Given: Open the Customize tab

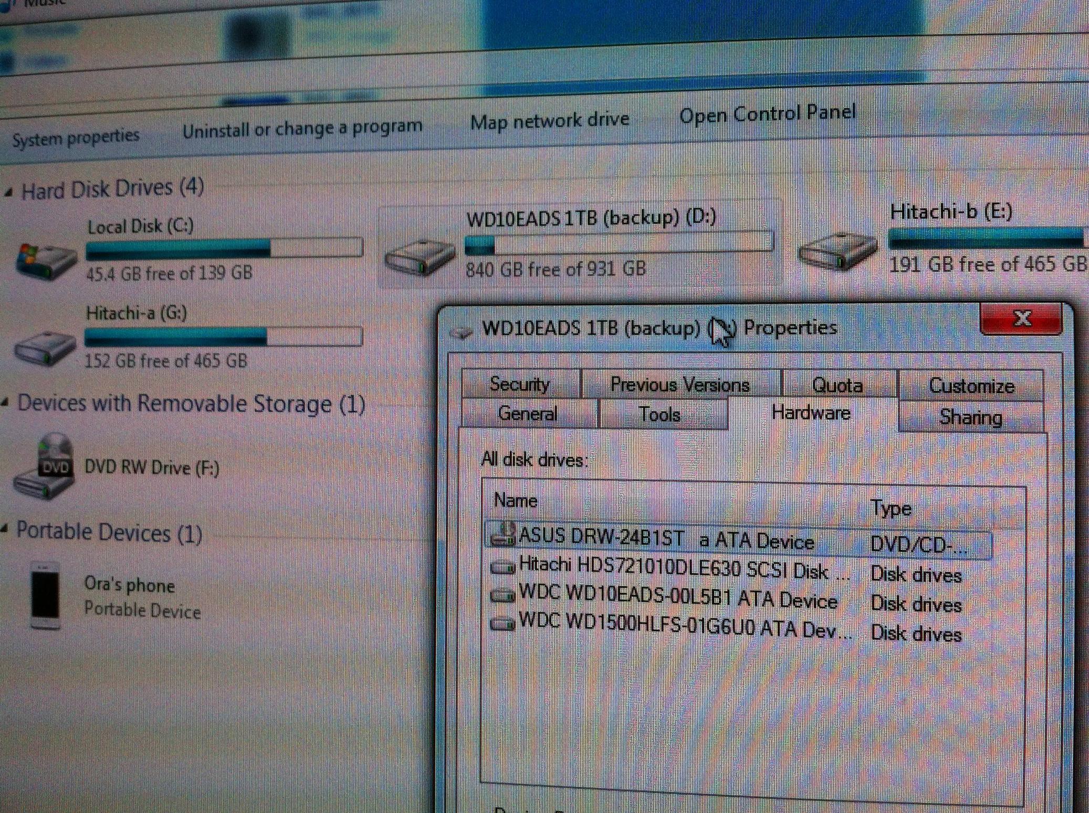Looking at the screenshot, I should point(971,386).
